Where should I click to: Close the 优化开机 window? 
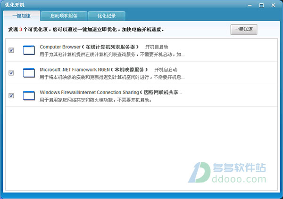pyautogui.click(x=273, y=5)
